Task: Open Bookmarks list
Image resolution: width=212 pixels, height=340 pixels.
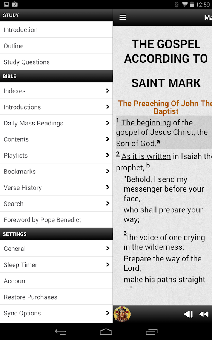Action: 56,171
